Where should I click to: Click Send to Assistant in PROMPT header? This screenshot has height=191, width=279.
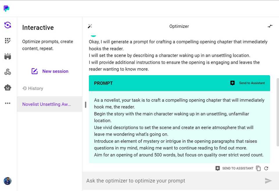click(x=248, y=83)
